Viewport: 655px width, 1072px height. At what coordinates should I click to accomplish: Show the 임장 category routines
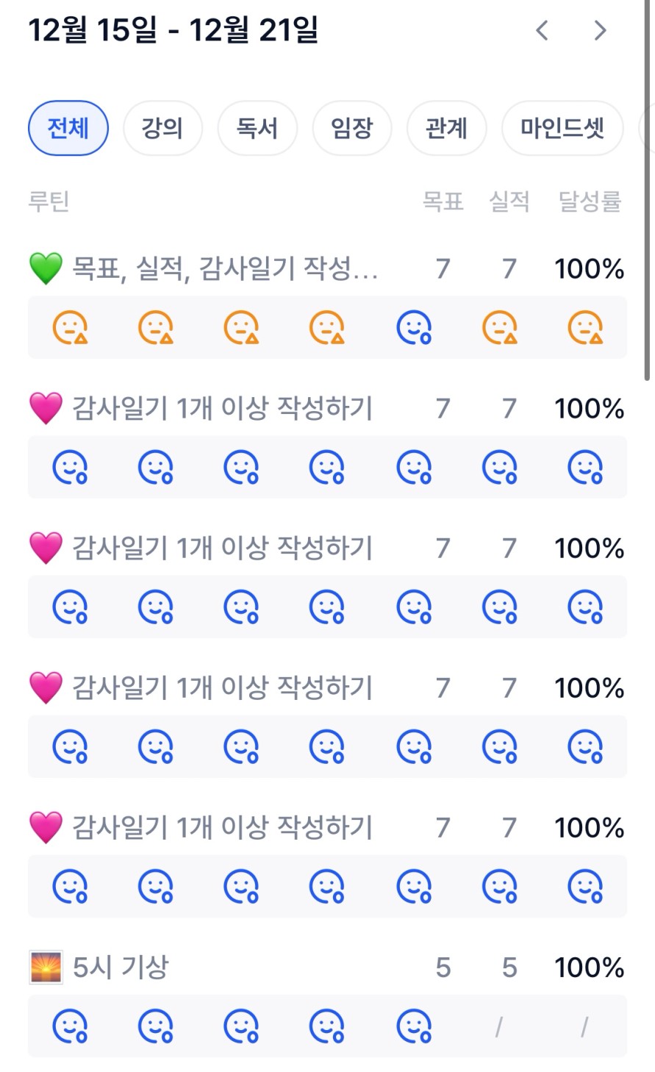pyautogui.click(x=352, y=128)
